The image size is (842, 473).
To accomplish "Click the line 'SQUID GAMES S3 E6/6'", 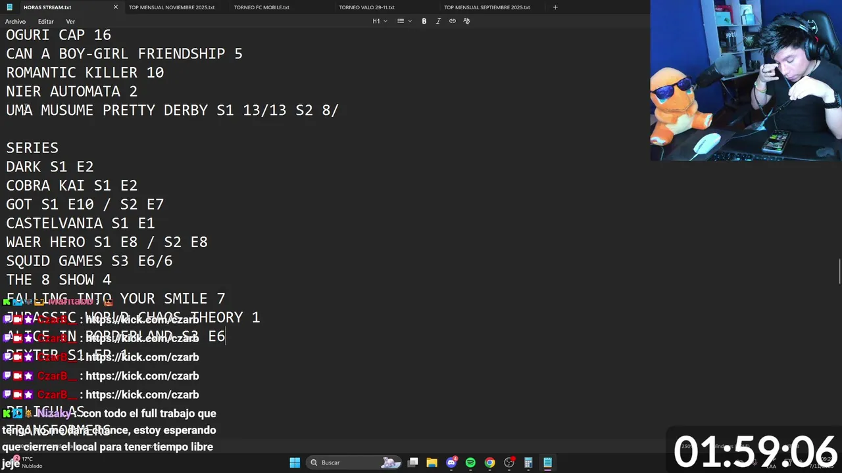I will coord(89,261).
